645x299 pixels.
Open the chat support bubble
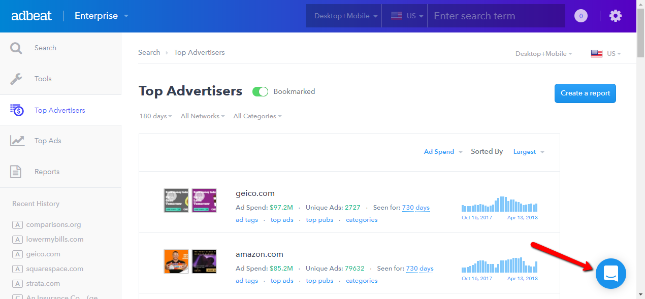tap(611, 273)
